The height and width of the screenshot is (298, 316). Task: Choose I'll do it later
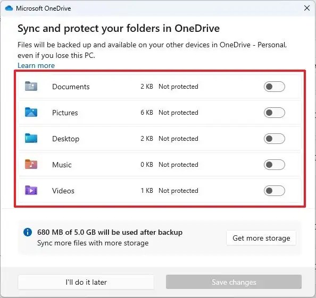(86, 282)
